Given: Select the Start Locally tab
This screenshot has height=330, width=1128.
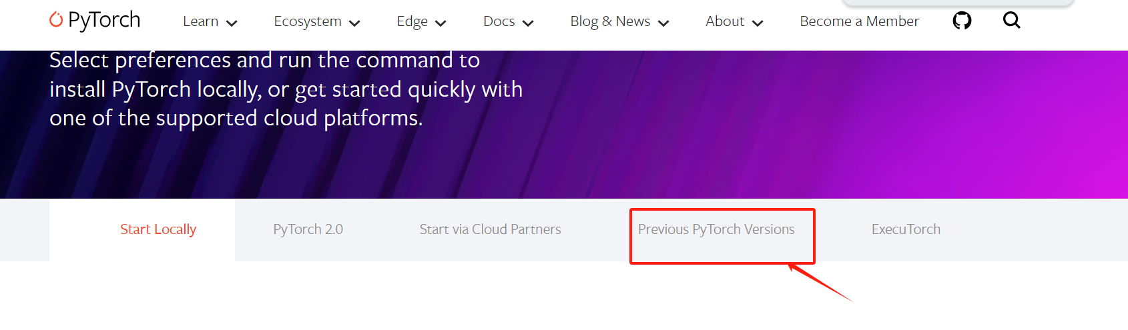Looking at the screenshot, I should click(158, 229).
